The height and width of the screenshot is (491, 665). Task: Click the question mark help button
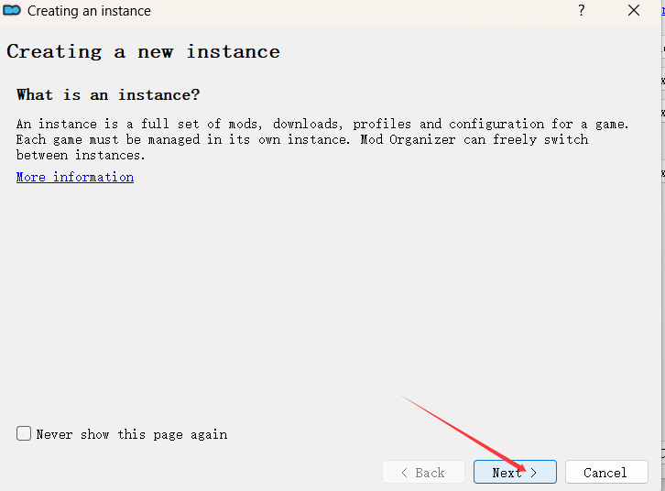(x=581, y=11)
